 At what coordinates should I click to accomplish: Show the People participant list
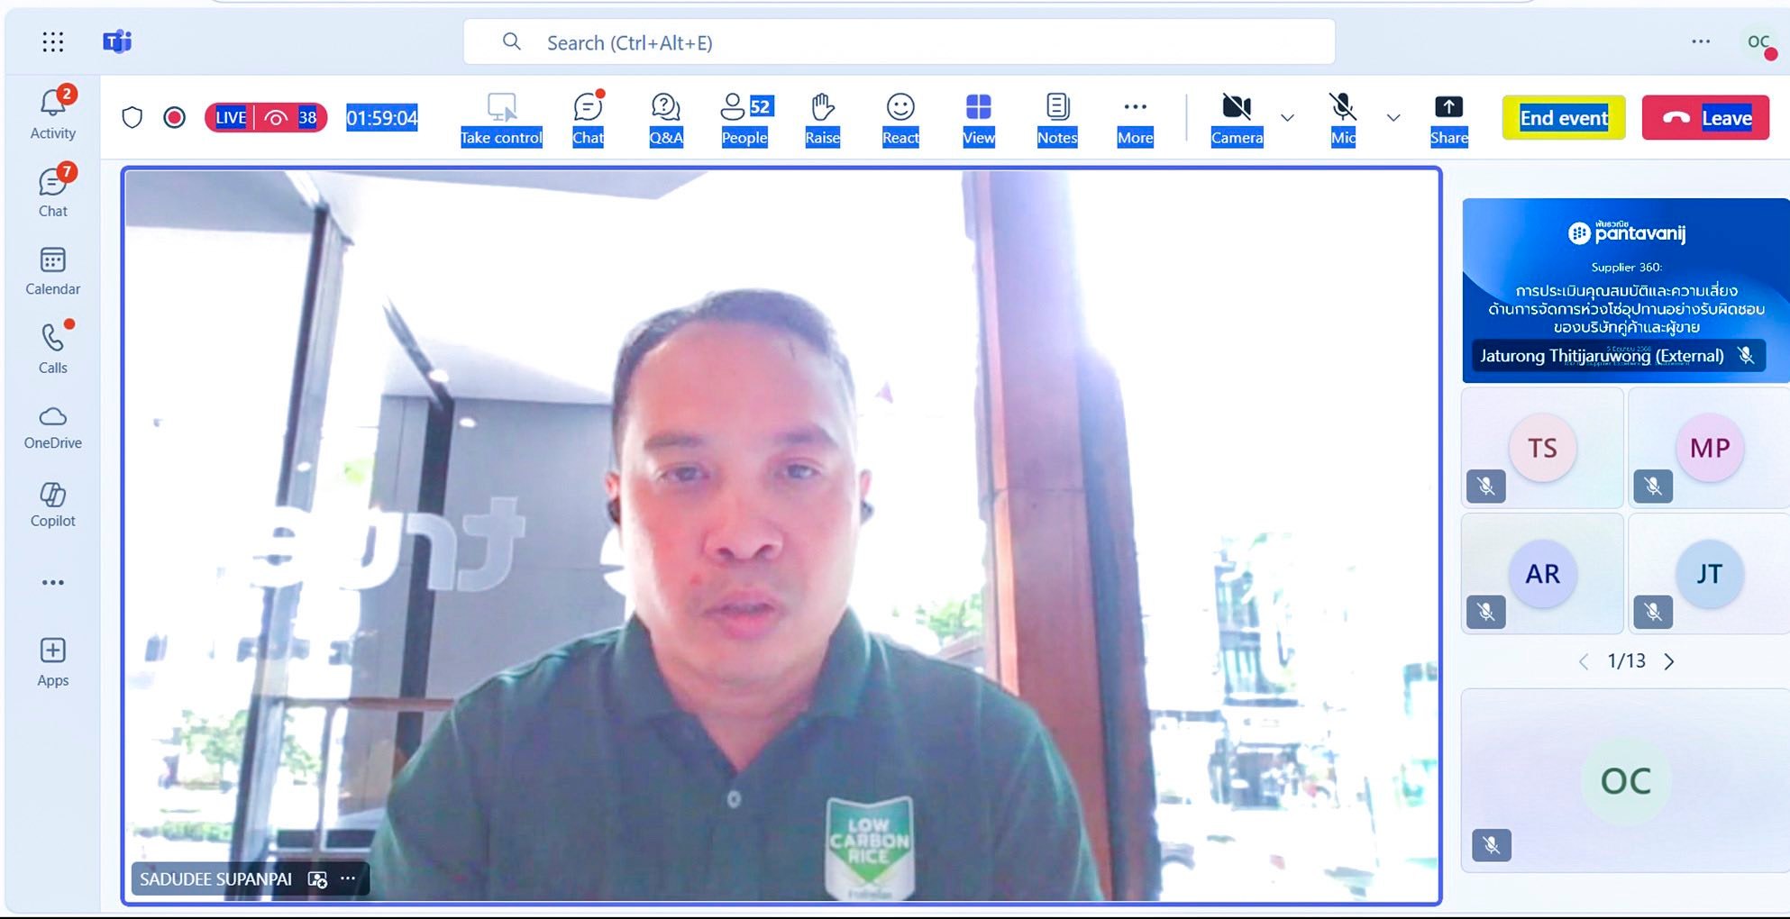[744, 117]
